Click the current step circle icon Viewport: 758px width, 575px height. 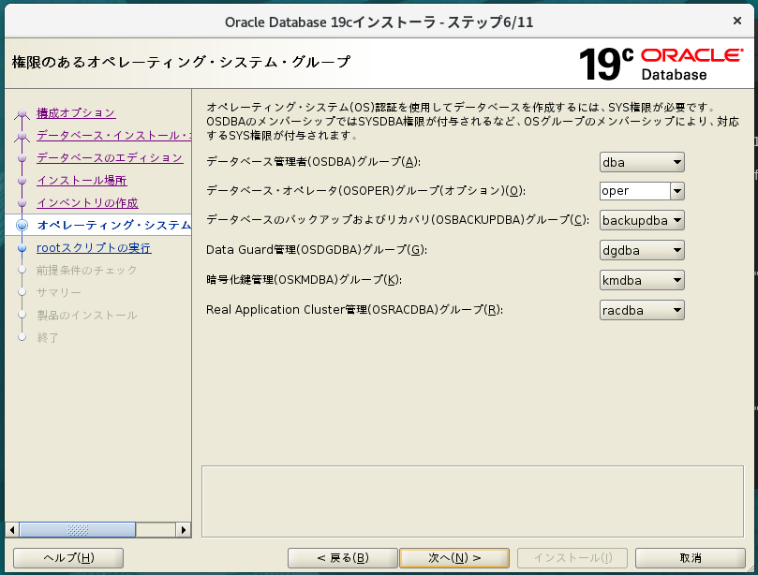click(22, 225)
